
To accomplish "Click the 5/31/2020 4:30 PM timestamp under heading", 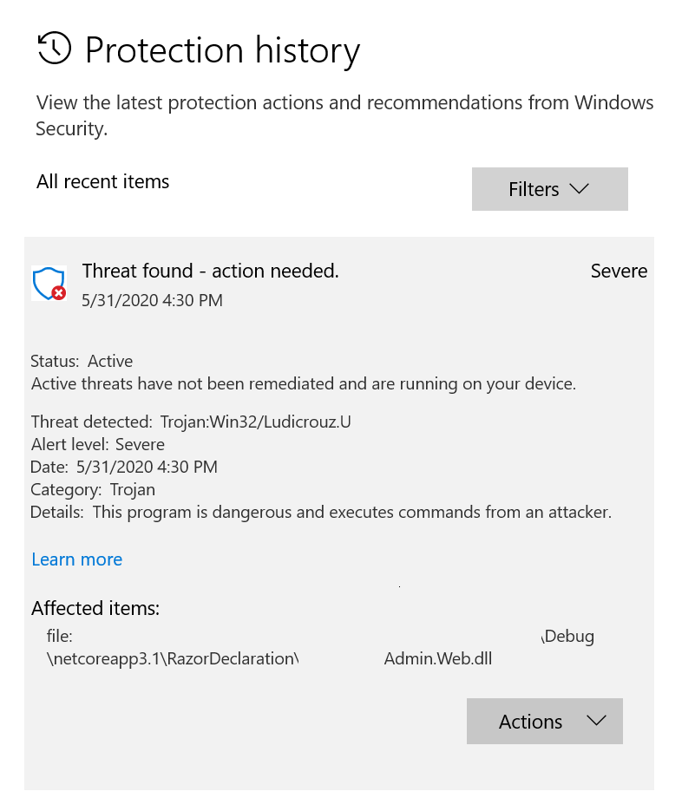I will 152,301.
